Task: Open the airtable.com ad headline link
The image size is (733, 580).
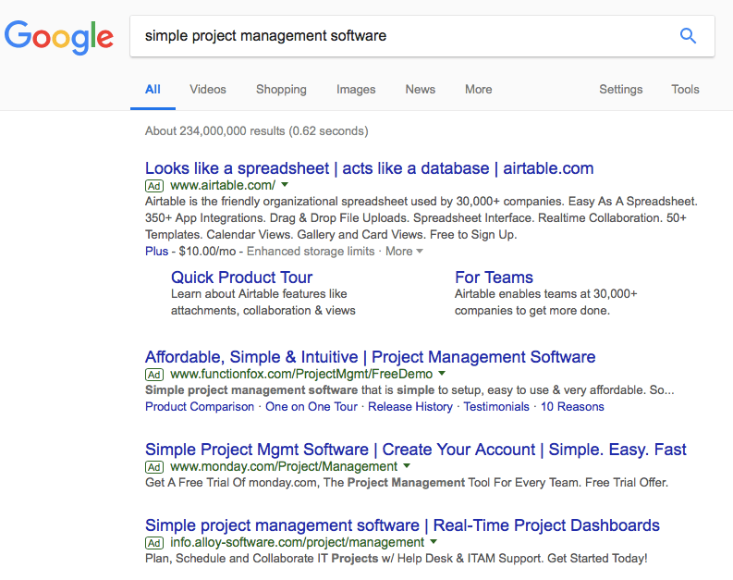Action: (370, 168)
